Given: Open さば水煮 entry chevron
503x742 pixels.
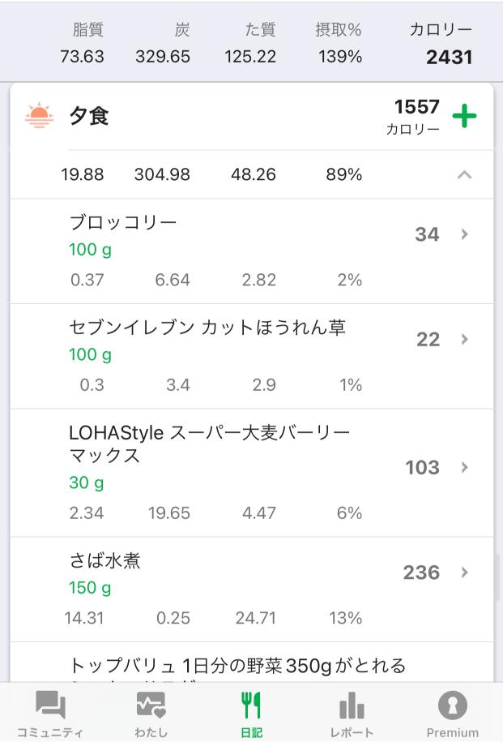Looking at the screenshot, I should (464, 573).
